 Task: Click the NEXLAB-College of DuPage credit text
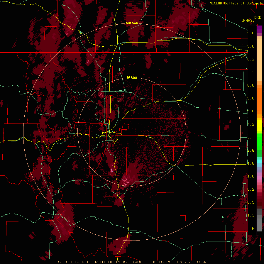pos(235,3)
